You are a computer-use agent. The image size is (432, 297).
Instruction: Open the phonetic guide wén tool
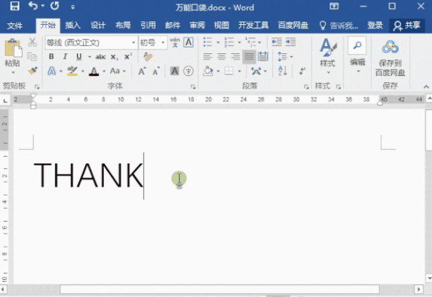[175, 42]
